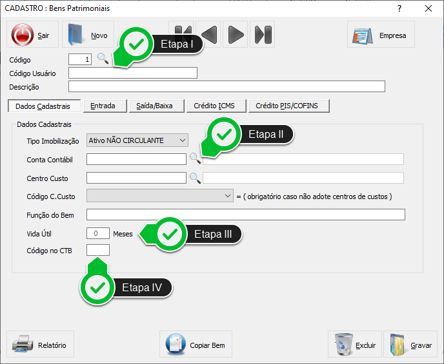This screenshot has width=444, height=364.
Task: Save the record with Gravar
Action: point(410,345)
